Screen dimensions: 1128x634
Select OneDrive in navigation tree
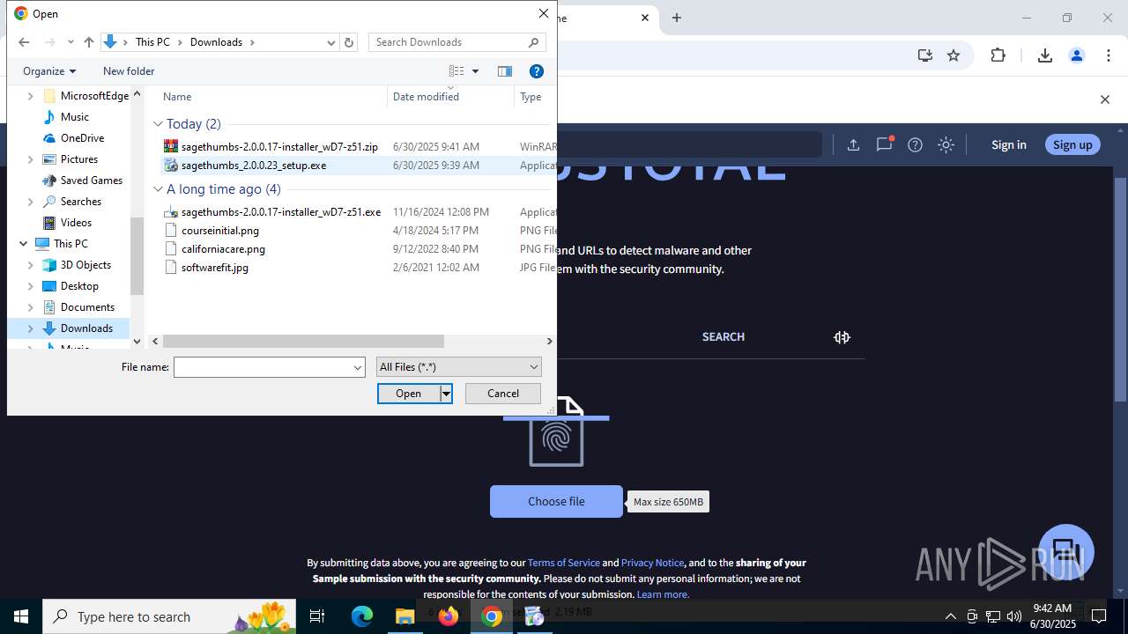pos(82,138)
